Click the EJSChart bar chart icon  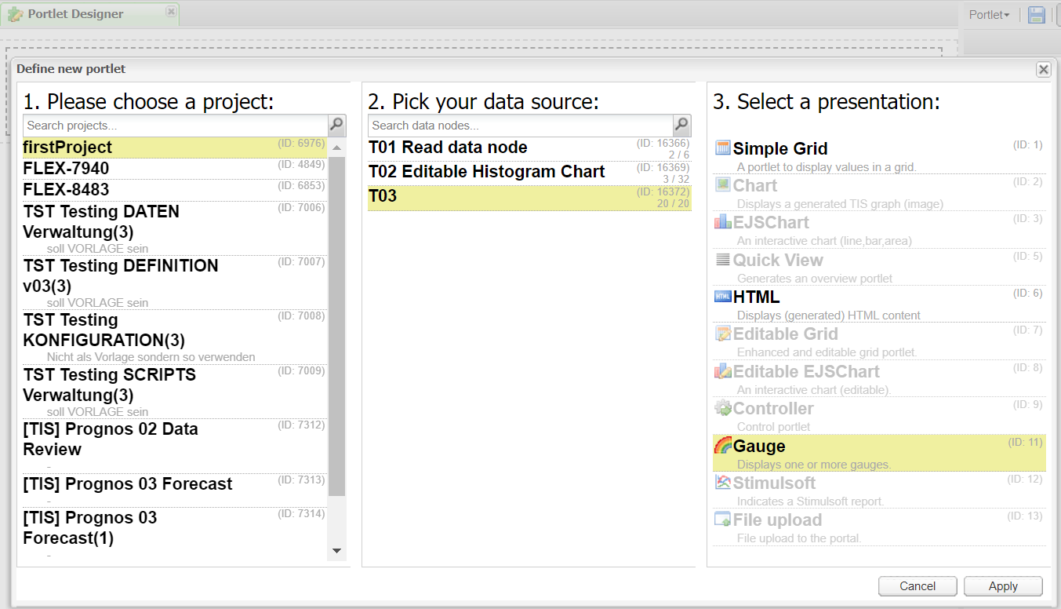point(722,222)
